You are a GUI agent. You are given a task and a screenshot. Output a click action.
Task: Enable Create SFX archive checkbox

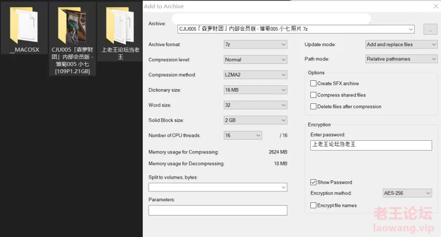[314, 84]
